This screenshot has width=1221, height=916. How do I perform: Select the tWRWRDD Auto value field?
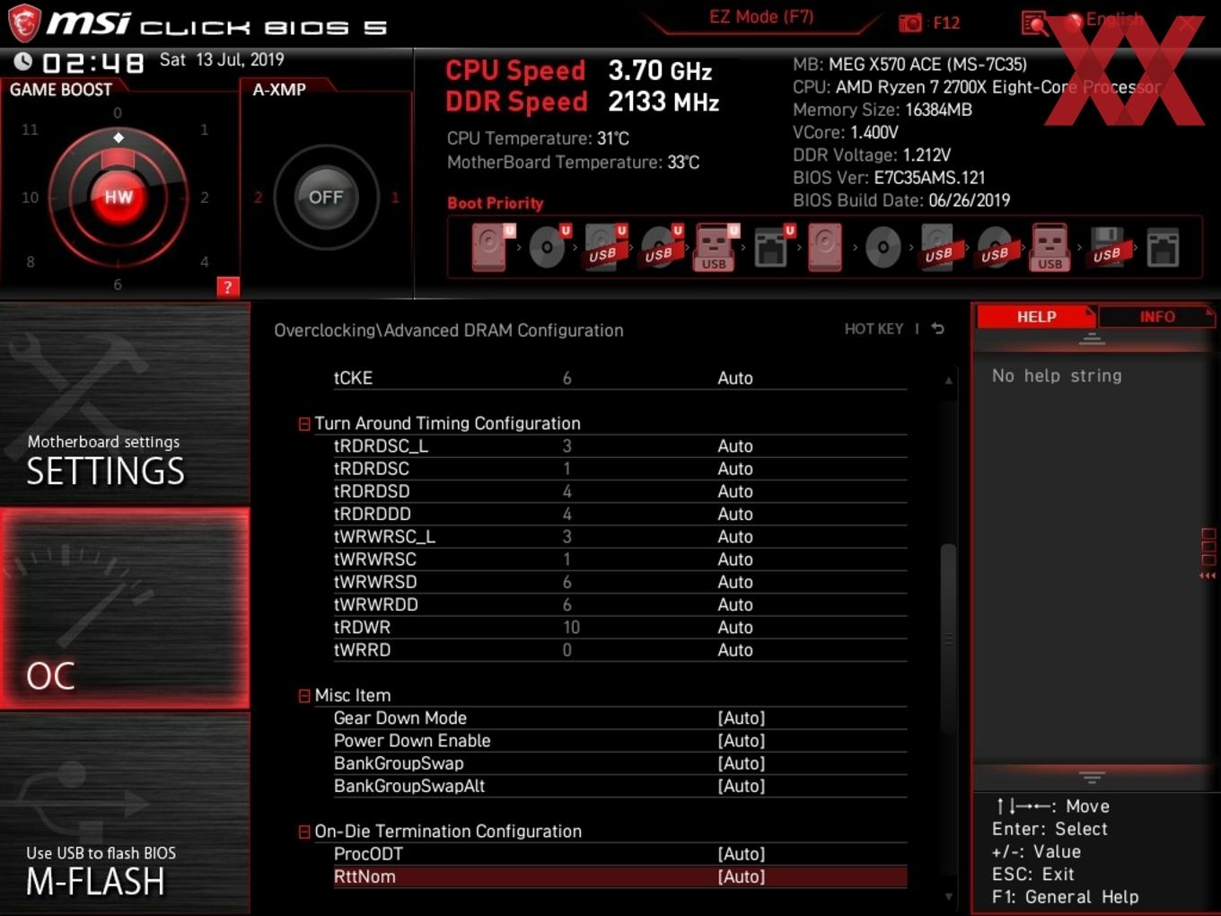735,605
